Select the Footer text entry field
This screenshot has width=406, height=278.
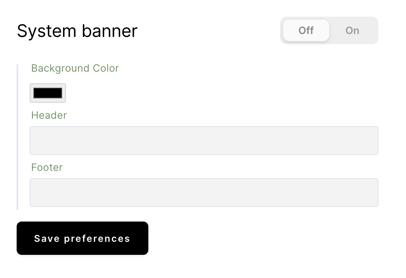[x=204, y=193]
